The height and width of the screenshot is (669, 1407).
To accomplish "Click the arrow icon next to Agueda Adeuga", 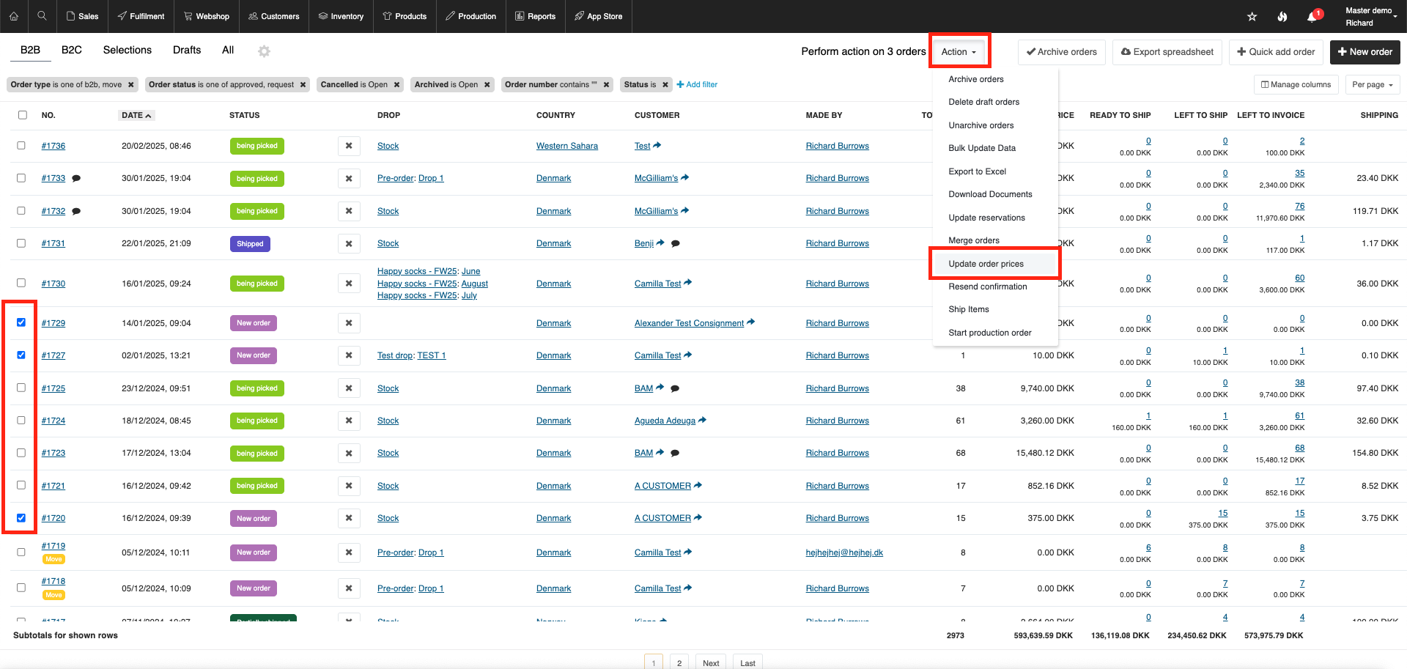I will pos(702,420).
